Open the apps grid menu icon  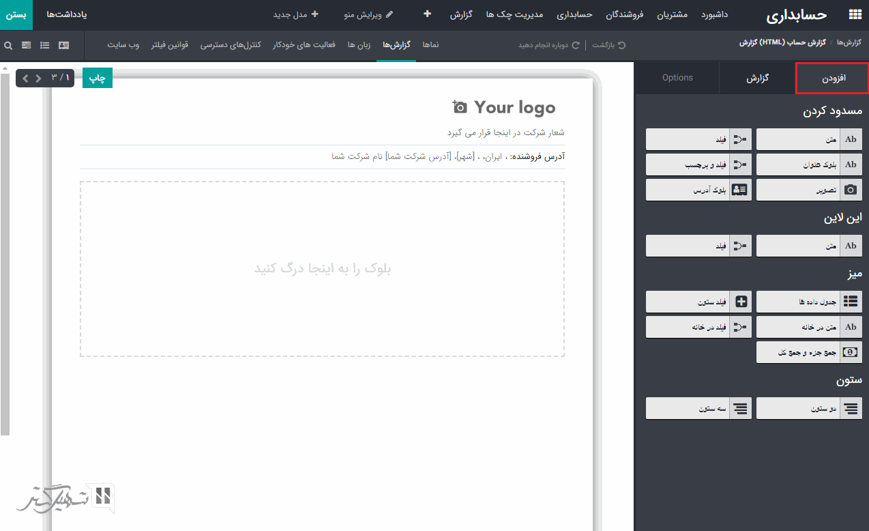pyautogui.click(x=854, y=14)
